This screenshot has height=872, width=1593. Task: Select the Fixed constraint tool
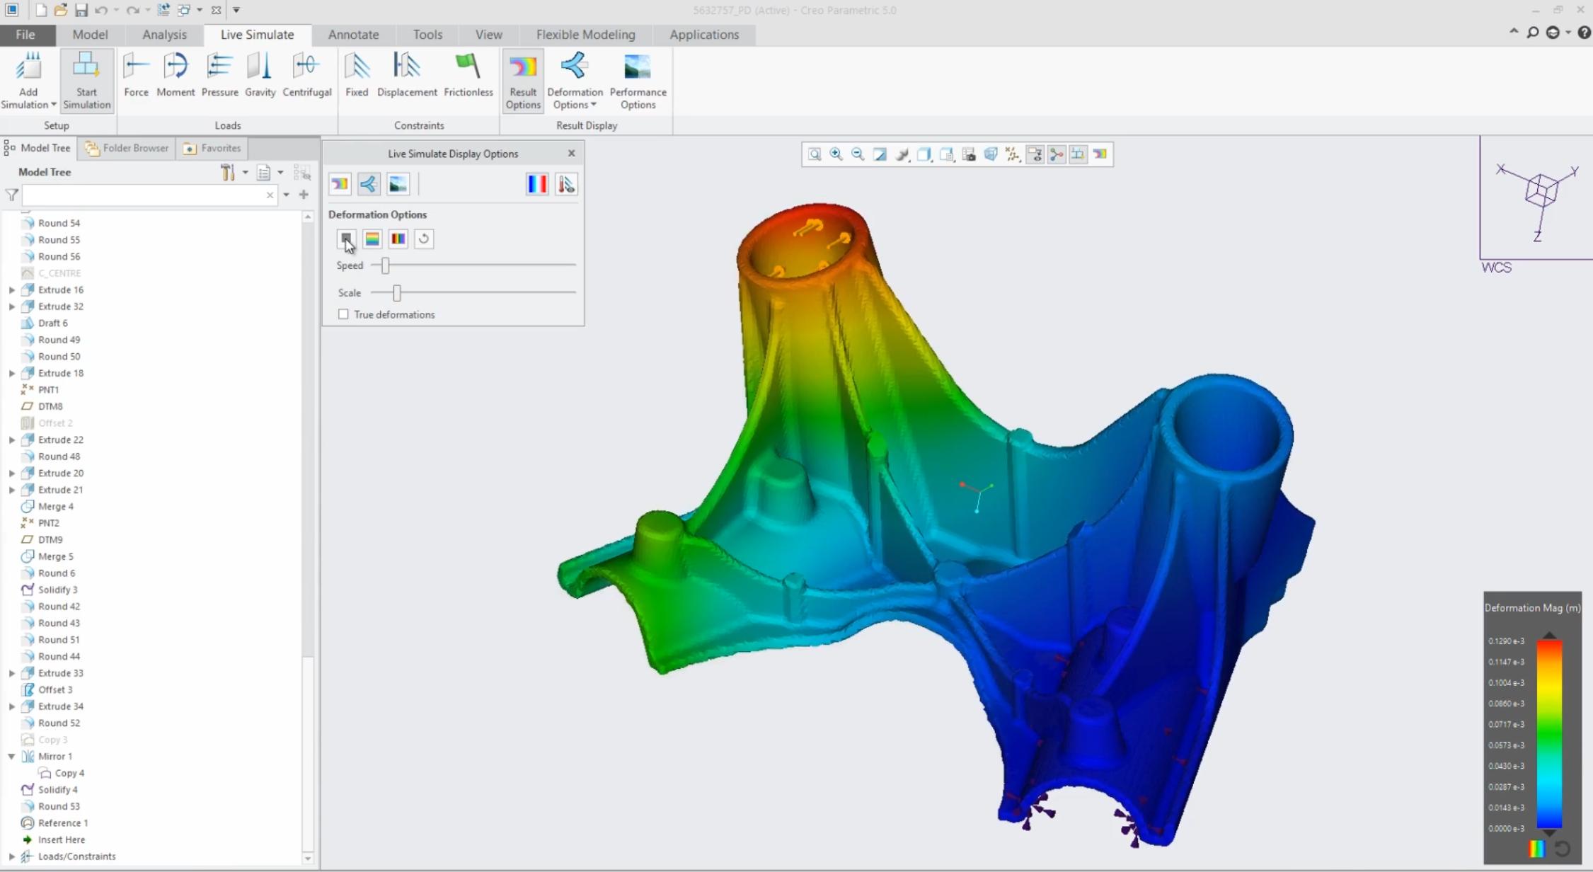pyautogui.click(x=357, y=74)
